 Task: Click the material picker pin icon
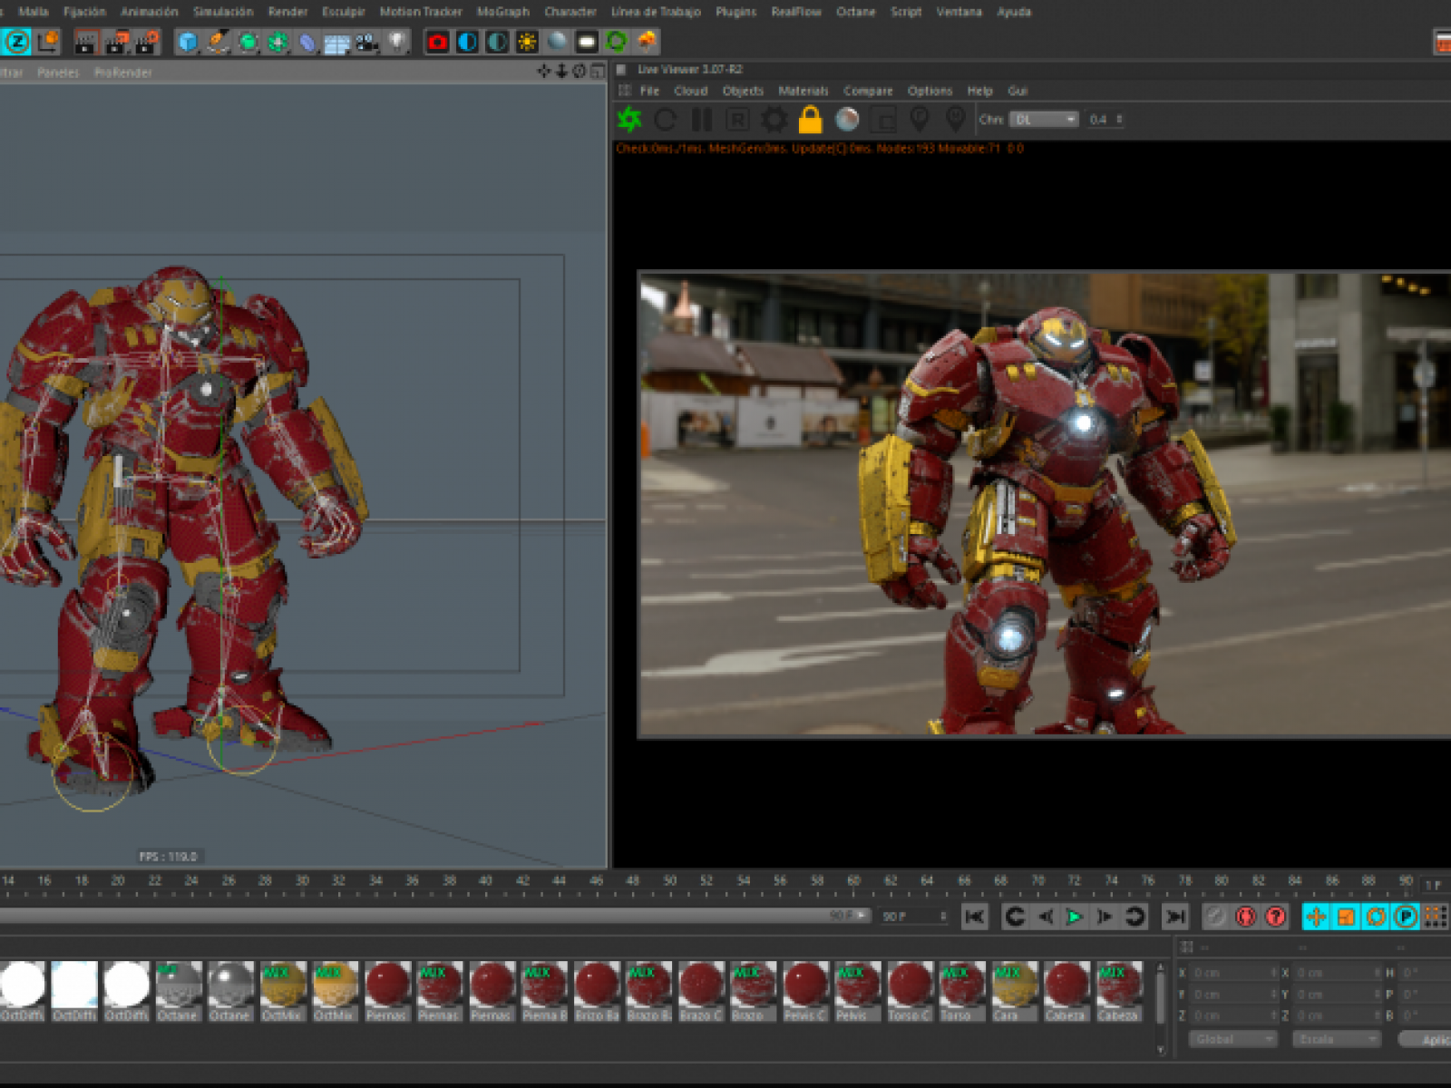(x=955, y=119)
